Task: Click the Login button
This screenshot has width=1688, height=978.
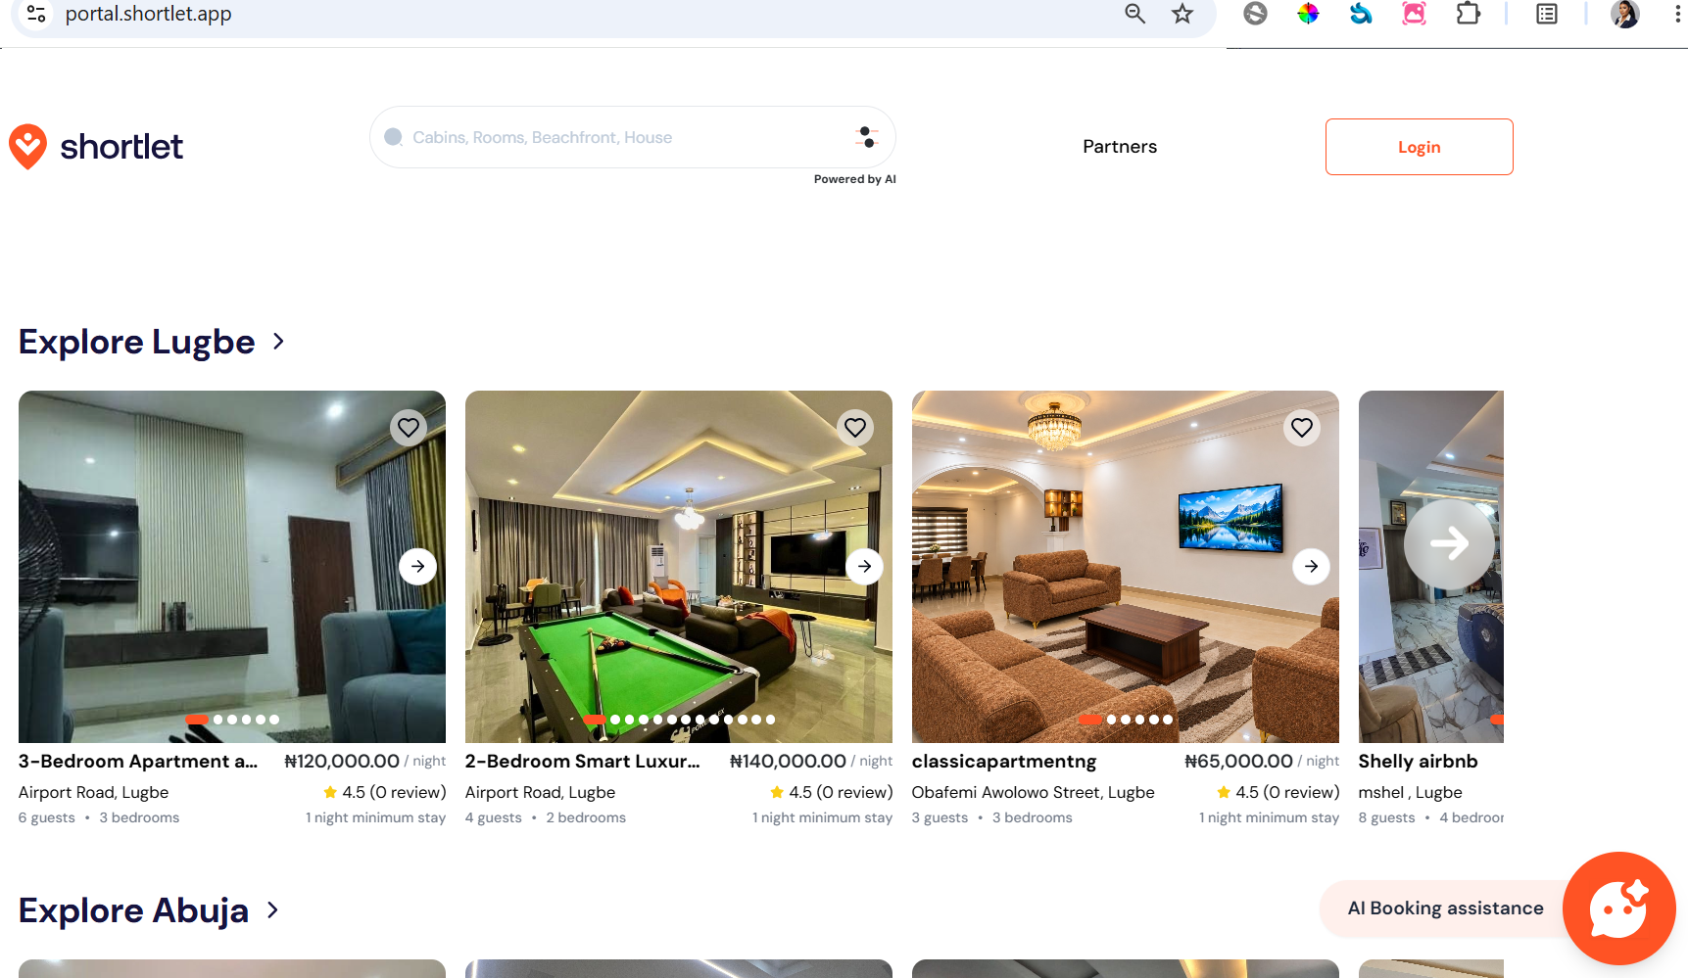Action: [1419, 147]
